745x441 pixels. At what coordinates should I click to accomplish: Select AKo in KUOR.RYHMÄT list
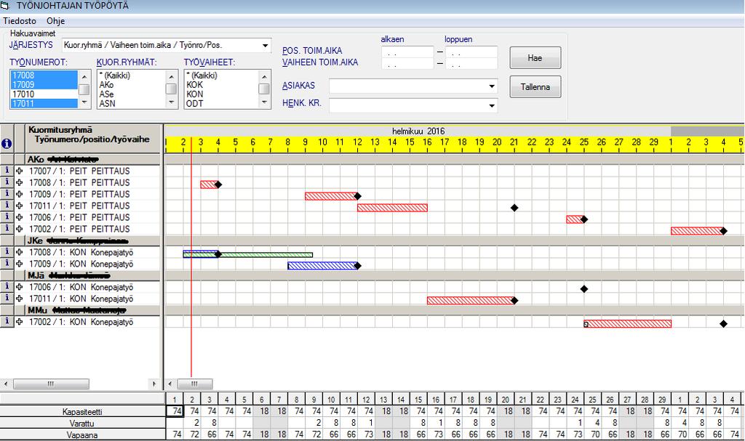point(131,84)
